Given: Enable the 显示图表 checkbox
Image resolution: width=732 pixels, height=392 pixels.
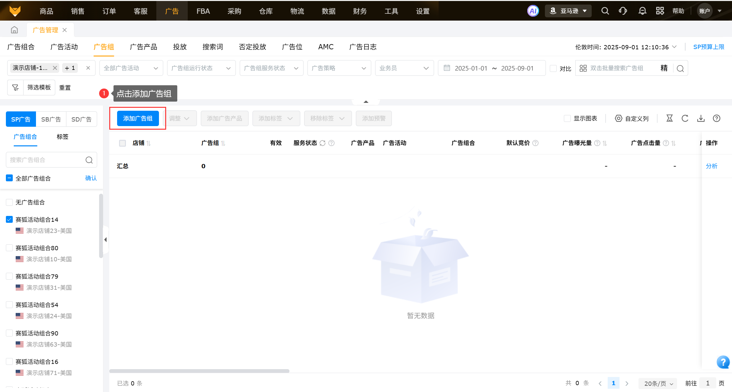Looking at the screenshot, I should (567, 118).
